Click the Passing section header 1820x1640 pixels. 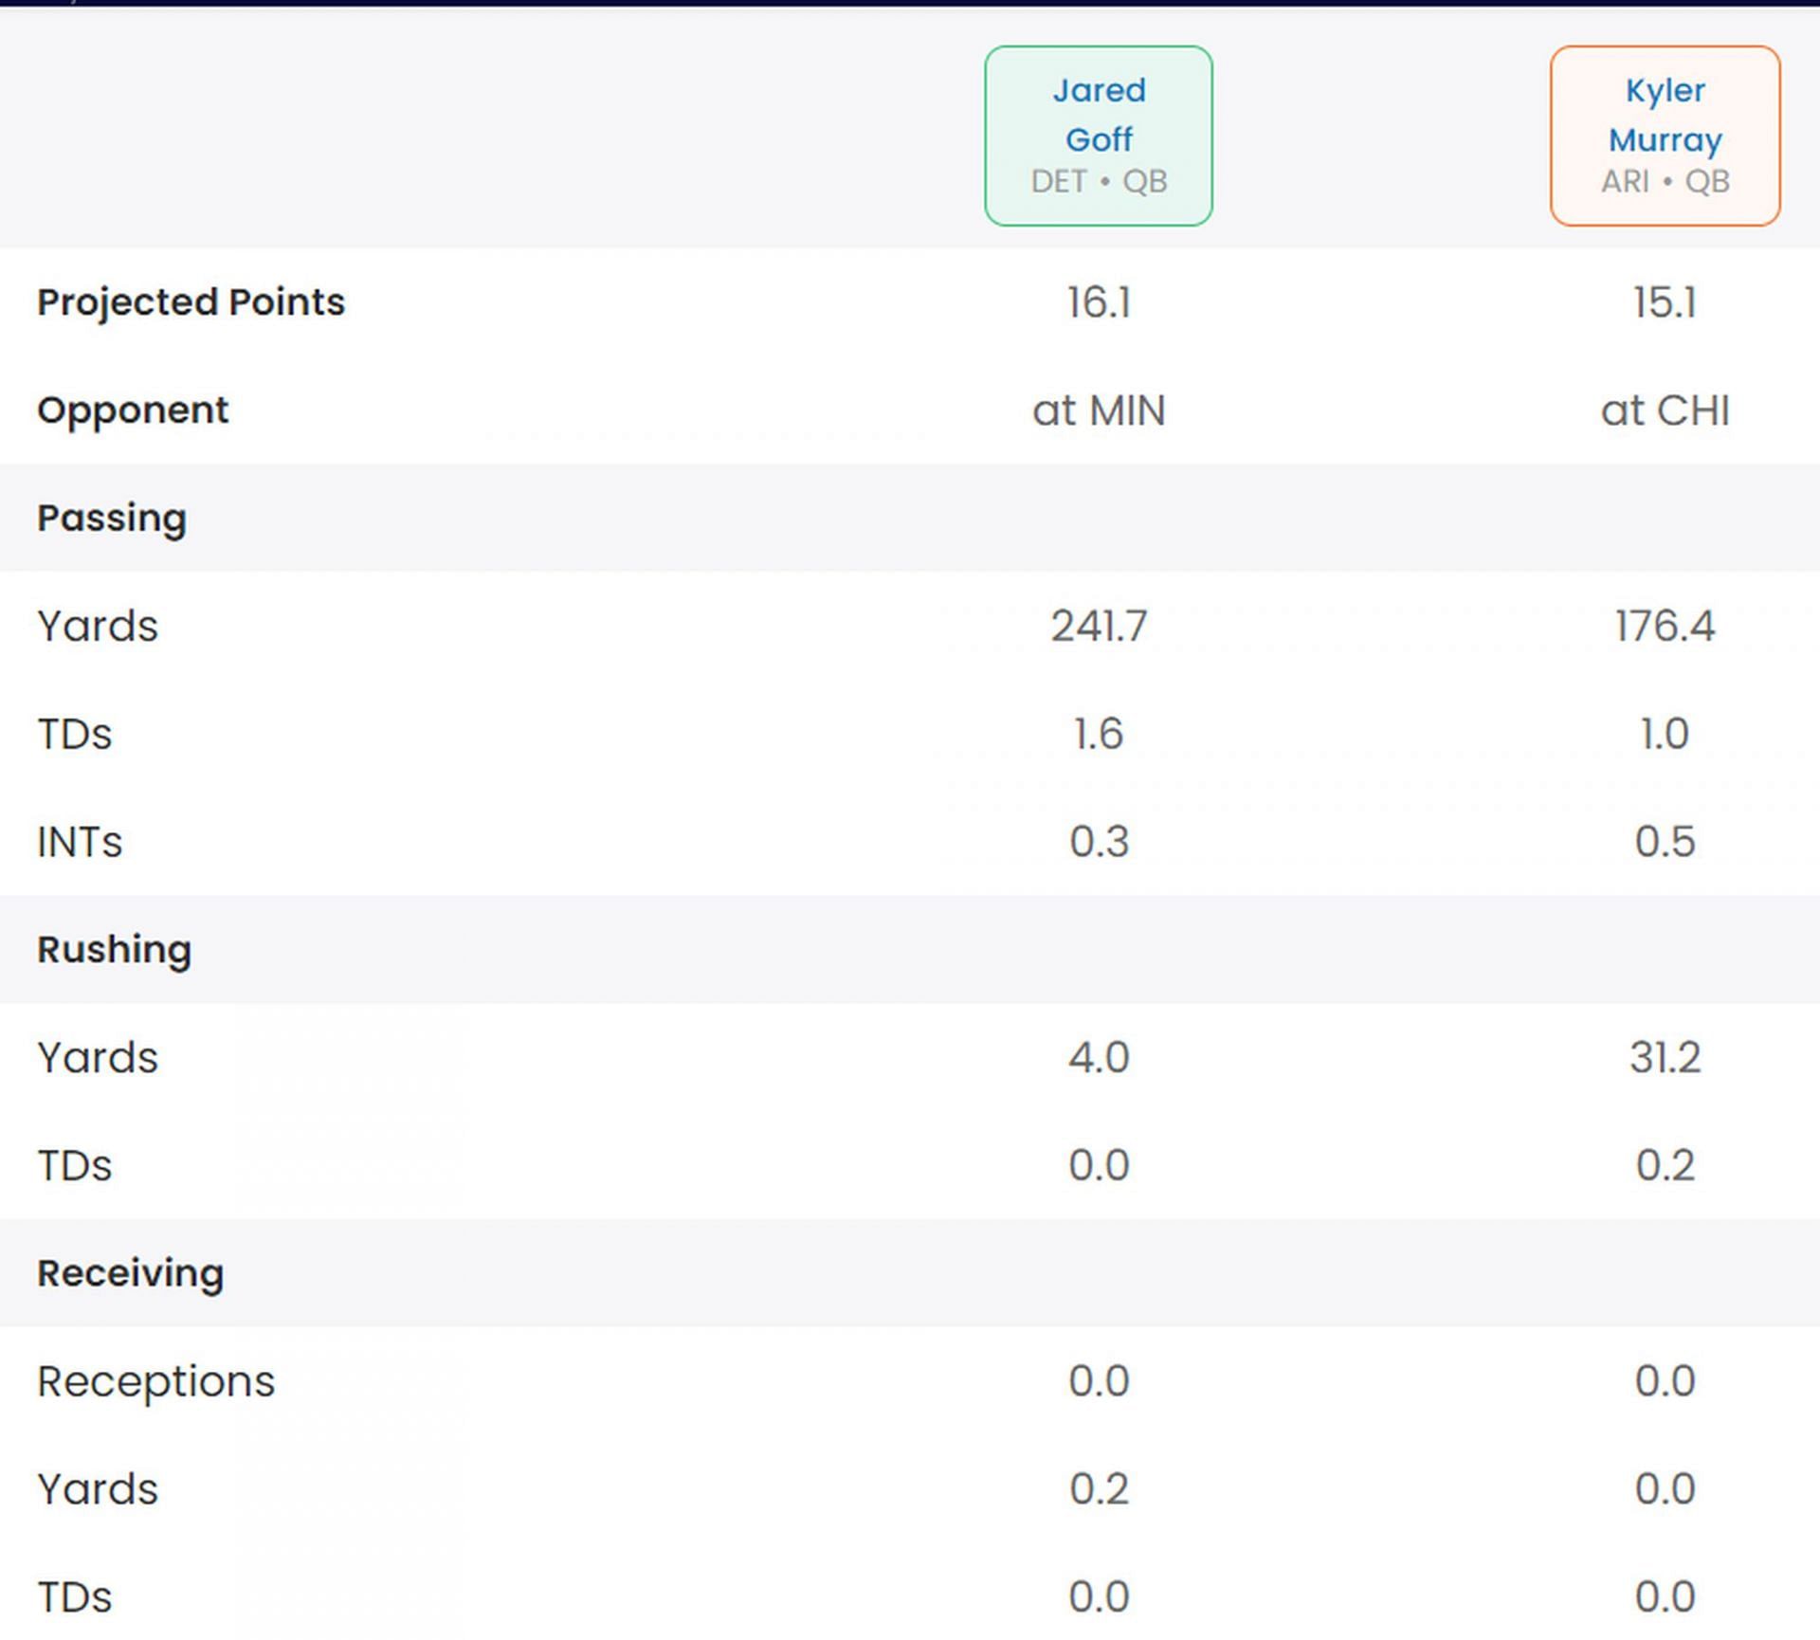[112, 518]
